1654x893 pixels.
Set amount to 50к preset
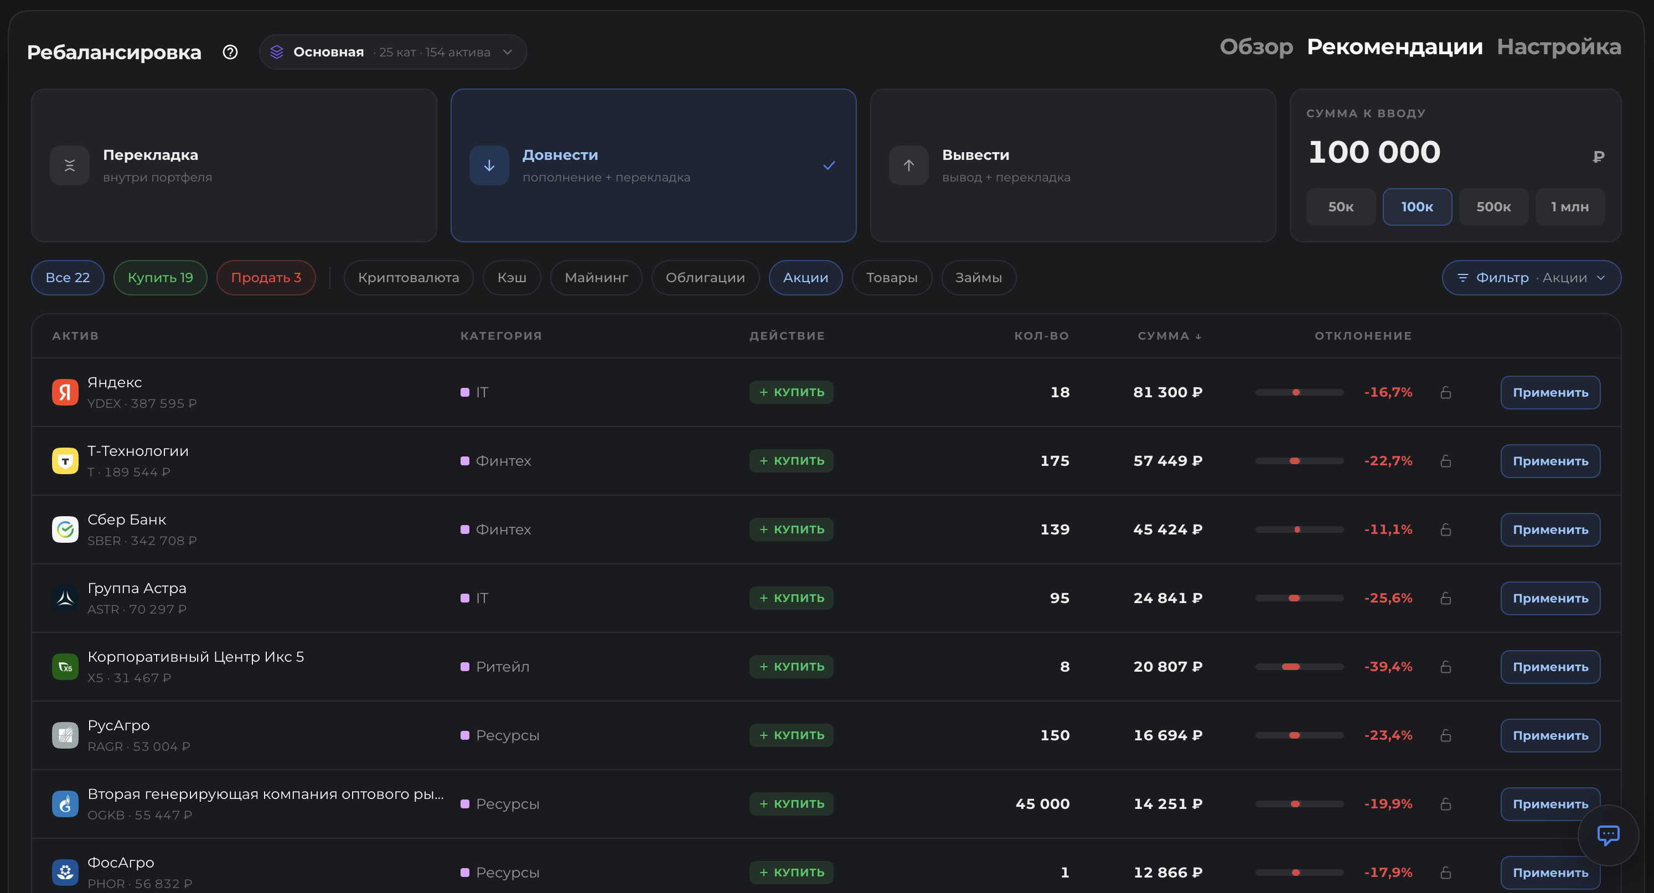(x=1341, y=207)
